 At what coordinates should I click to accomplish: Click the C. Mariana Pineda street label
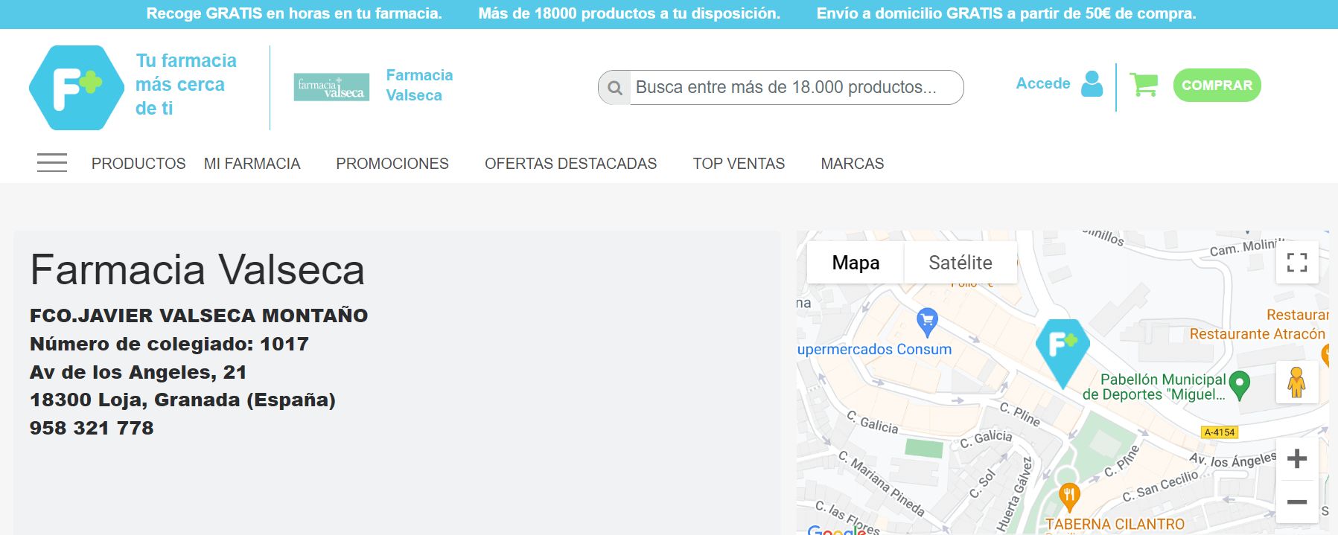pyautogui.click(x=882, y=484)
